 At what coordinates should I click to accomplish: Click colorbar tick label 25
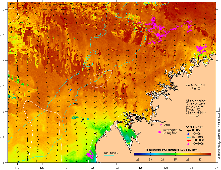175,159
